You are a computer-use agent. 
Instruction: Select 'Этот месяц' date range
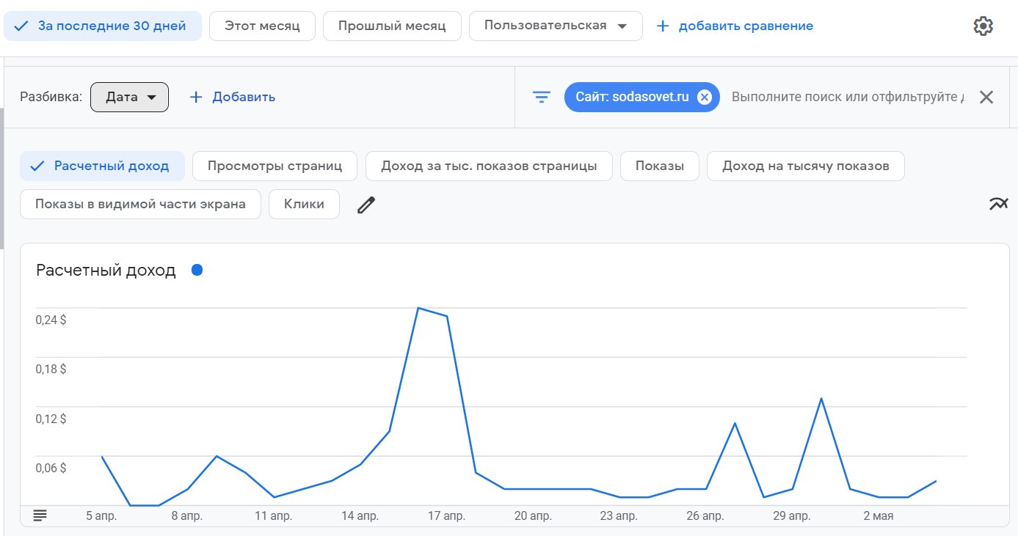coord(262,26)
